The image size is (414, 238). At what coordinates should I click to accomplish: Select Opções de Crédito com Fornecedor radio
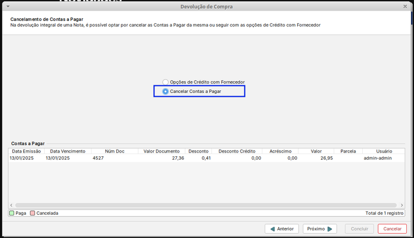click(165, 82)
